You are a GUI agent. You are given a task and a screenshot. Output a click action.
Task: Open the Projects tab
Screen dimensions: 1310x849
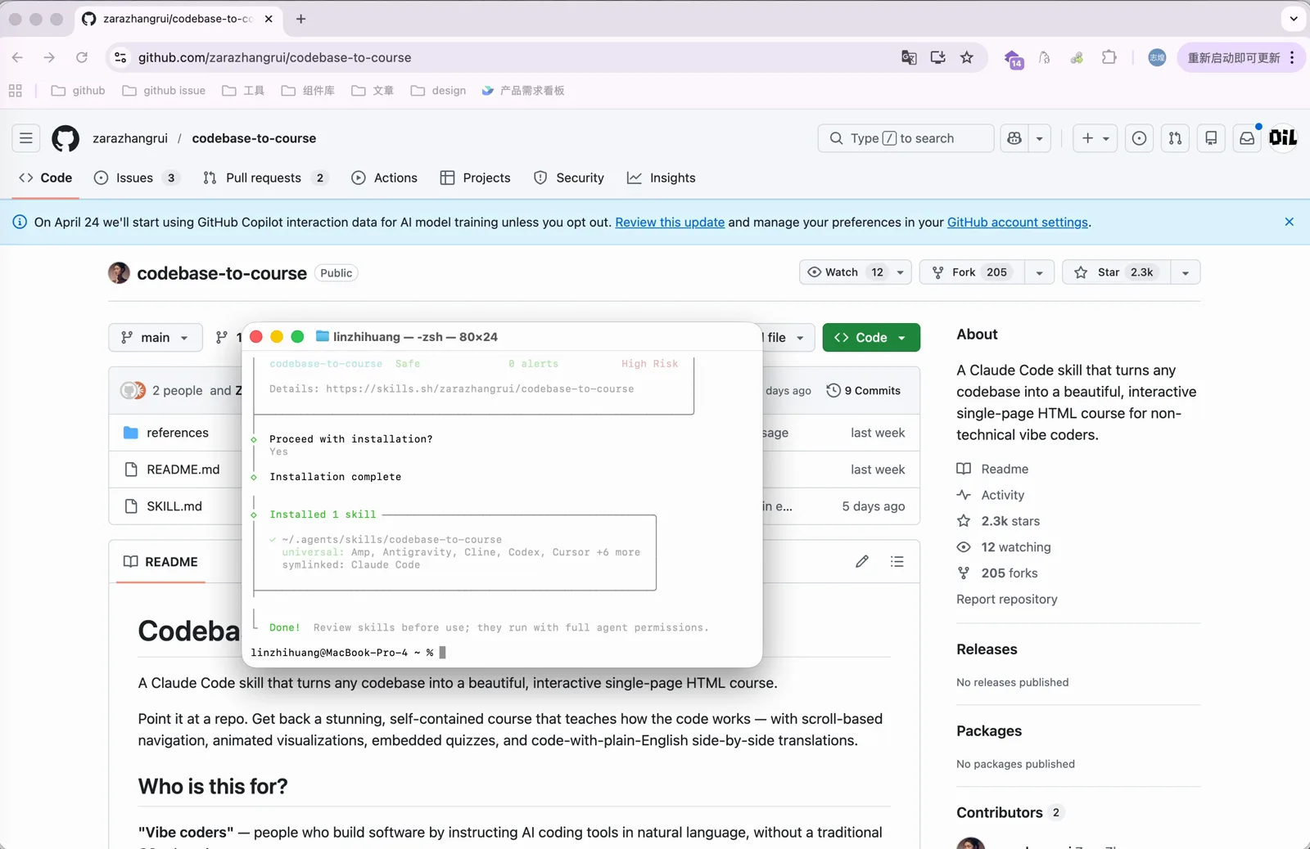475,177
